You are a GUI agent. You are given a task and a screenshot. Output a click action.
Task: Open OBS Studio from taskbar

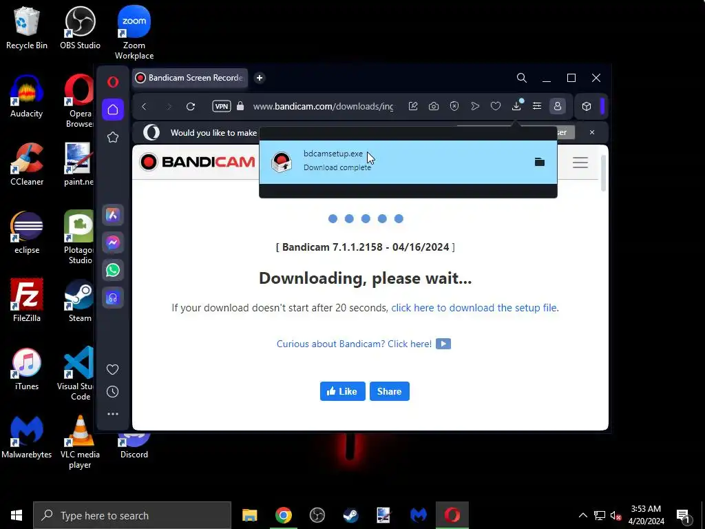coord(317,515)
